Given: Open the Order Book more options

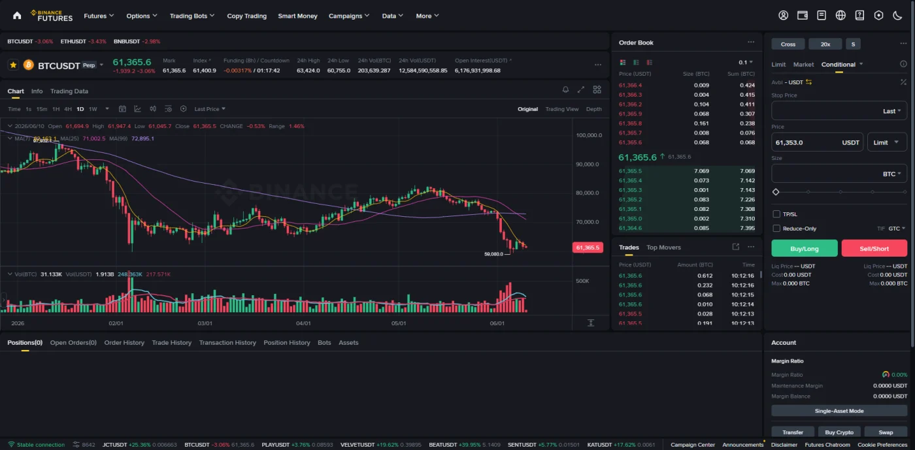Looking at the screenshot, I should tap(751, 42).
